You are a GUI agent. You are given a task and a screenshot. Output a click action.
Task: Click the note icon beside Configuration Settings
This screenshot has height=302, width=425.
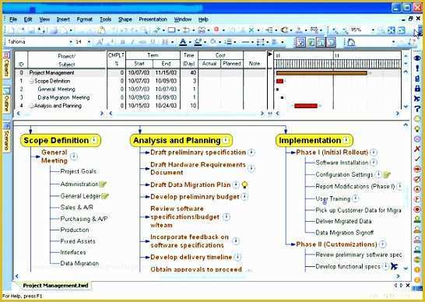pos(387,175)
